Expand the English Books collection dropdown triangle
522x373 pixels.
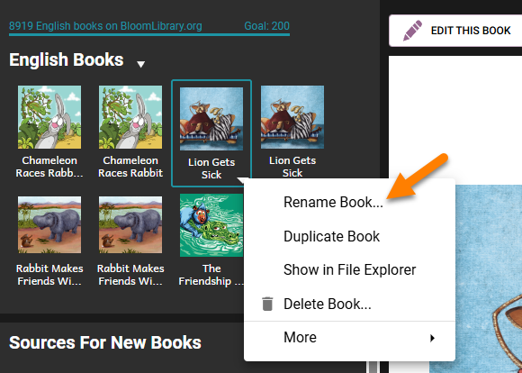pos(140,64)
